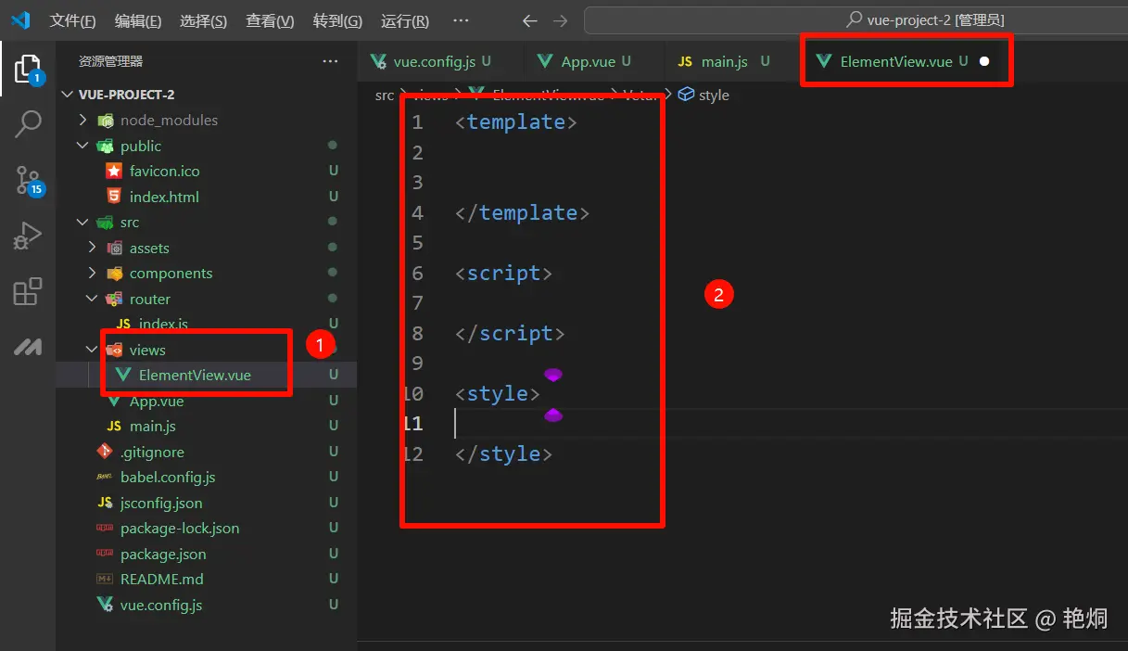This screenshot has height=651, width=1128.
Task: Click the go forward arrow in title bar
Action: pos(560,20)
